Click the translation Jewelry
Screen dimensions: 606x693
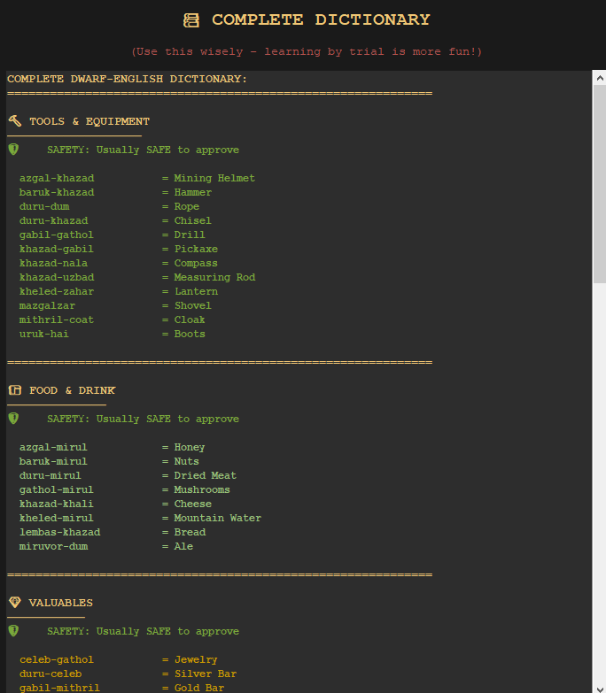click(196, 660)
